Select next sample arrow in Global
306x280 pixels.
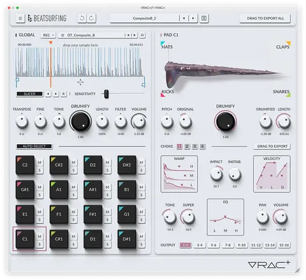coord(134,35)
